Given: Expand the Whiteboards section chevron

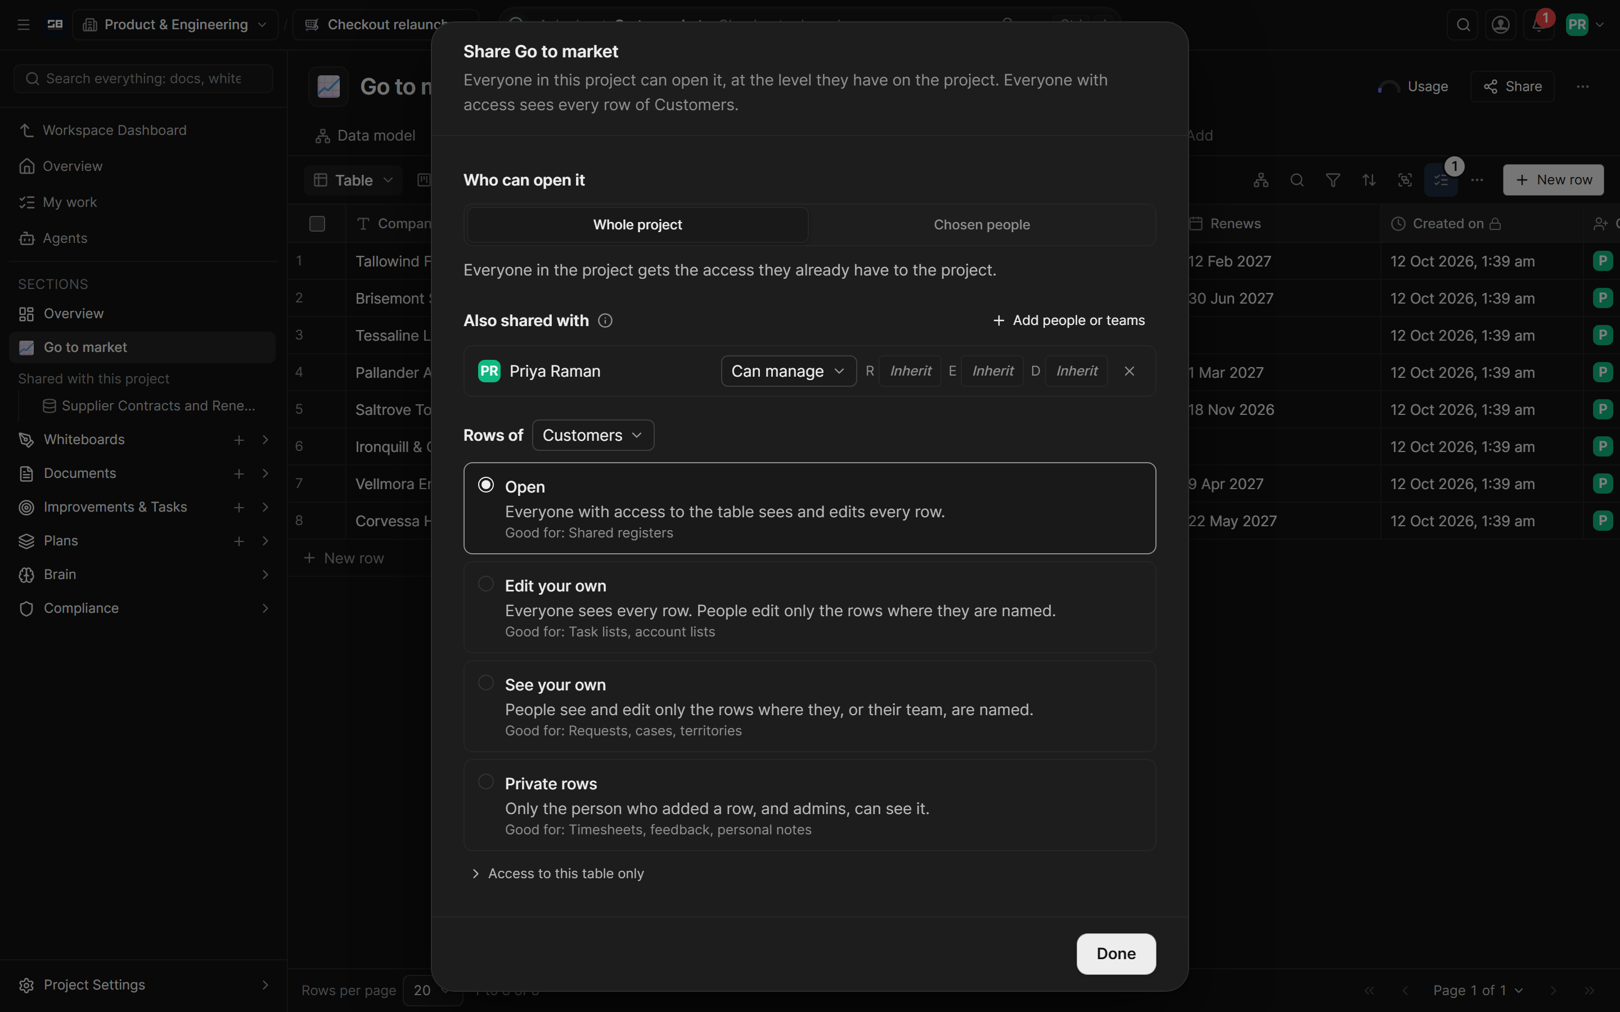Looking at the screenshot, I should [x=265, y=440].
